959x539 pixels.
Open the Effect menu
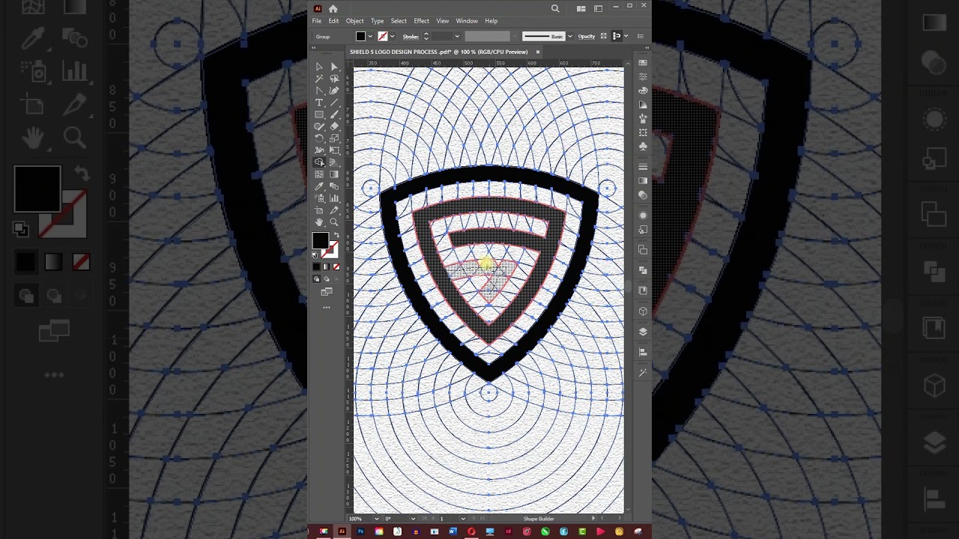point(421,21)
